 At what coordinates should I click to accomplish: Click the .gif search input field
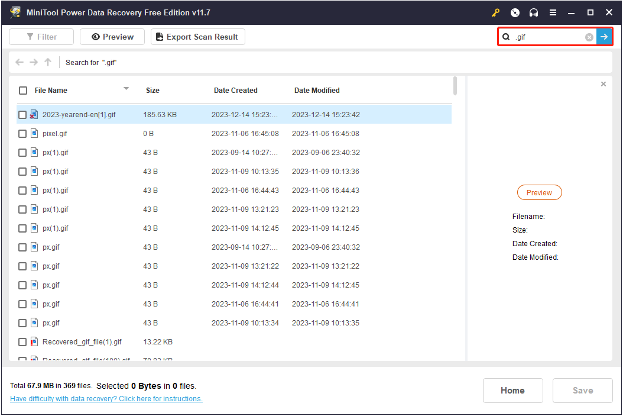point(549,37)
